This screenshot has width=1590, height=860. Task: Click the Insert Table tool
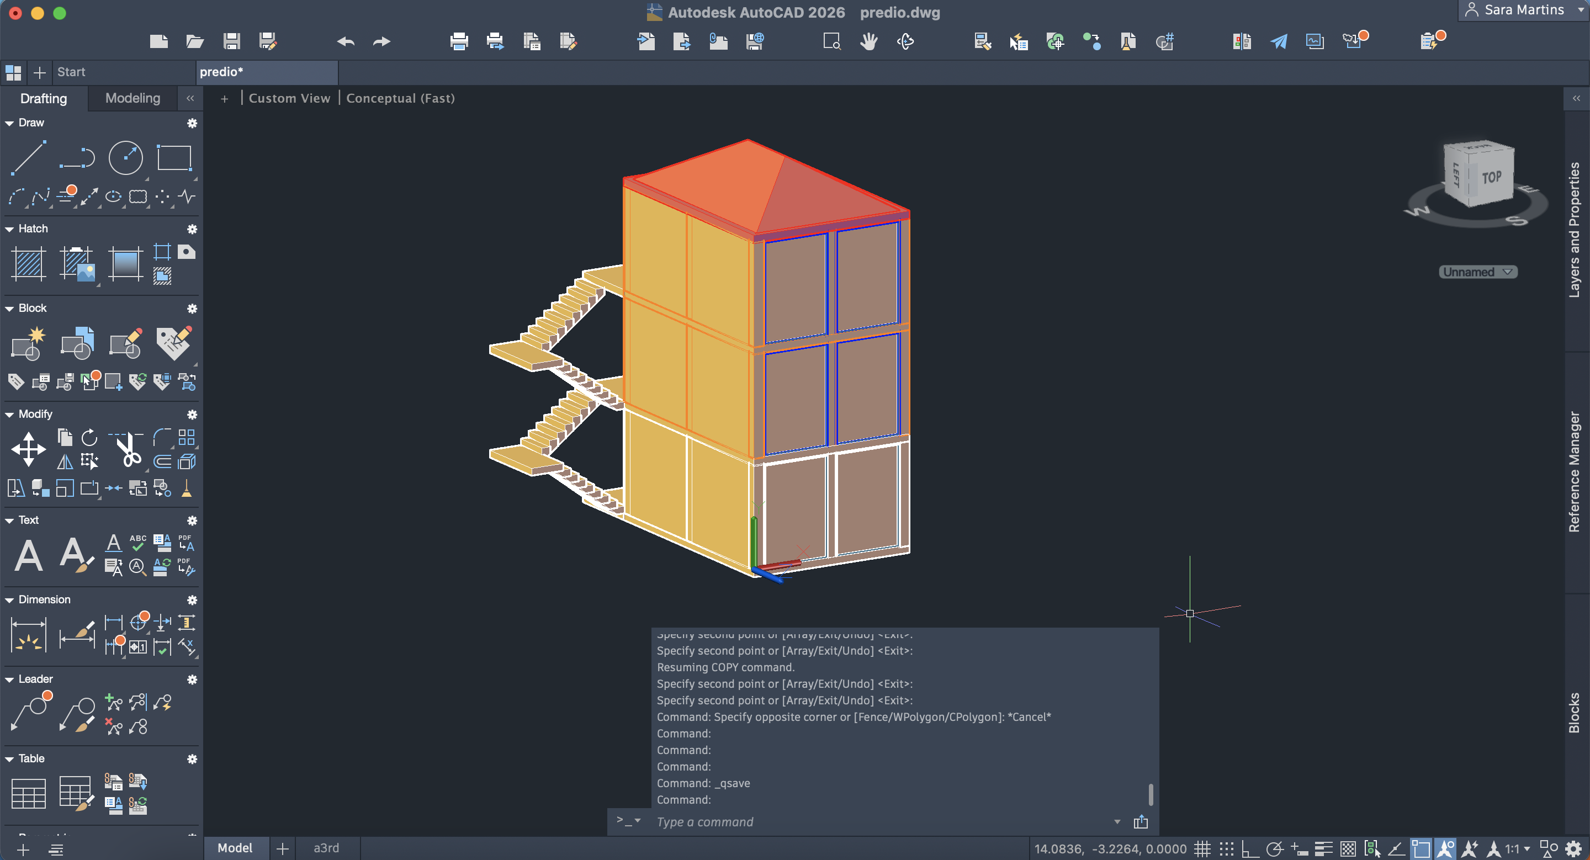click(x=28, y=793)
